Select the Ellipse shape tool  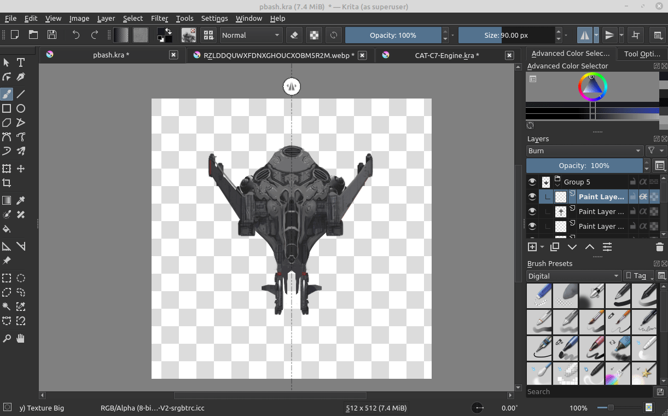tap(21, 108)
